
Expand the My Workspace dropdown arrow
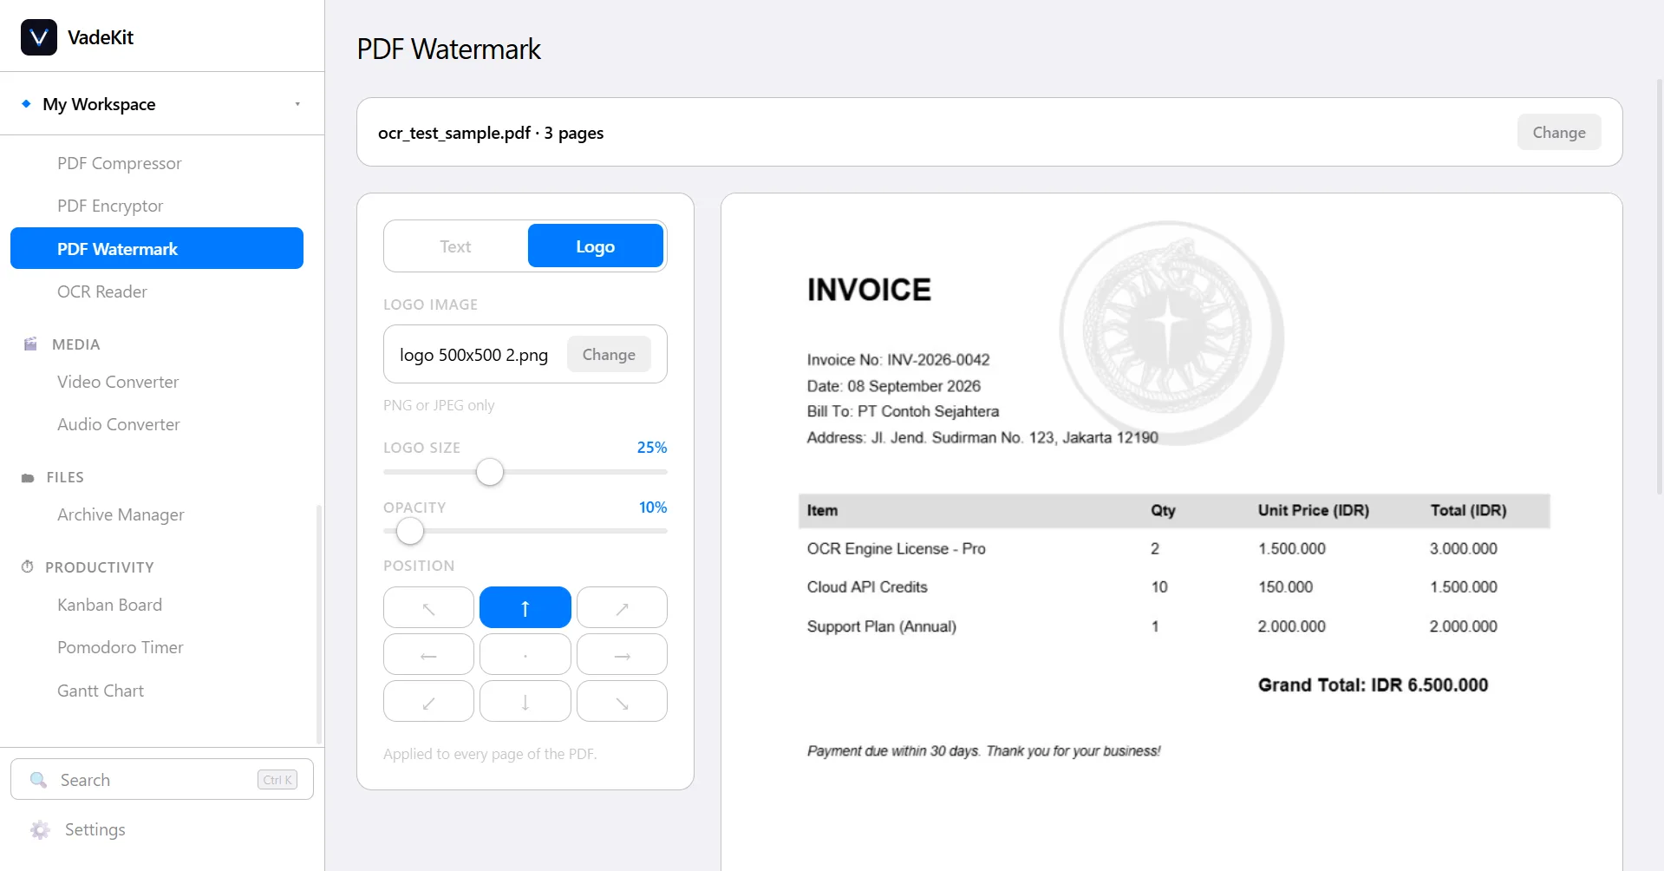(297, 104)
